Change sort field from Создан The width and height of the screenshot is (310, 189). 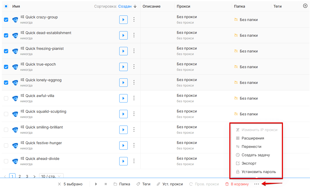point(125,6)
